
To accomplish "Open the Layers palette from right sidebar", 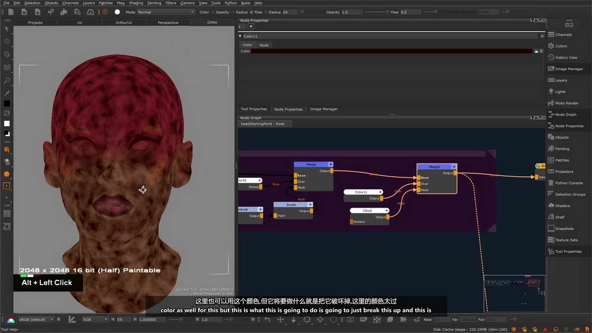I will (561, 80).
